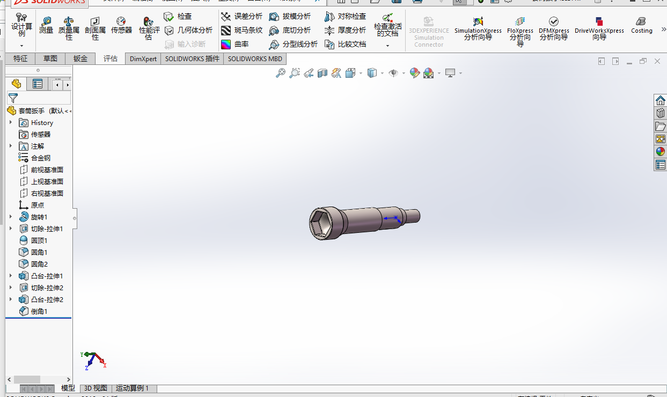This screenshot has width=667, height=397.
Task: Switch to the DimXpert tab
Action: point(143,59)
